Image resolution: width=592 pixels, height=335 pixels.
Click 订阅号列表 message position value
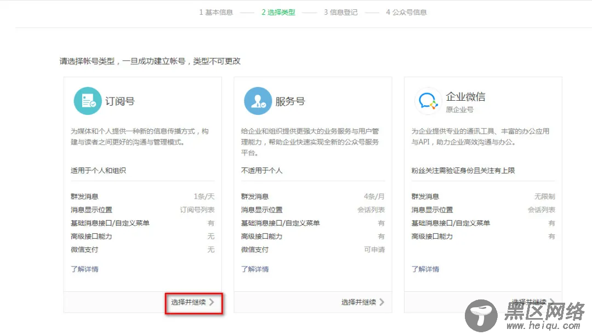point(197,210)
